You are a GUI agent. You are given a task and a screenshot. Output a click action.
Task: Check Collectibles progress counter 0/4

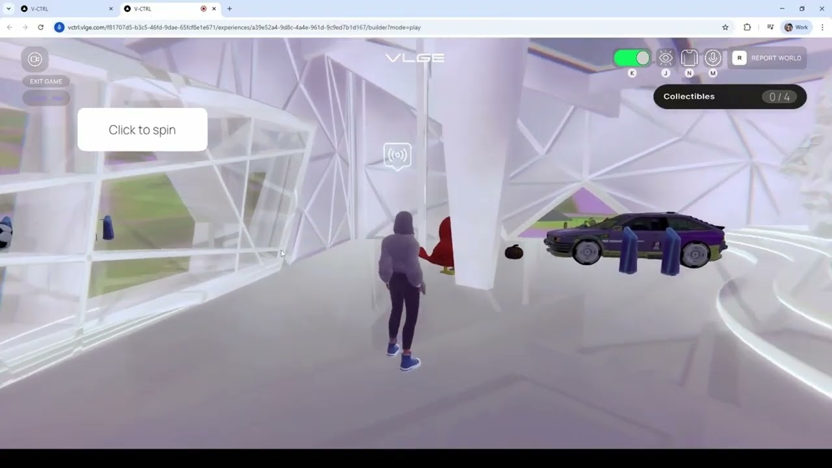[x=779, y=96]
